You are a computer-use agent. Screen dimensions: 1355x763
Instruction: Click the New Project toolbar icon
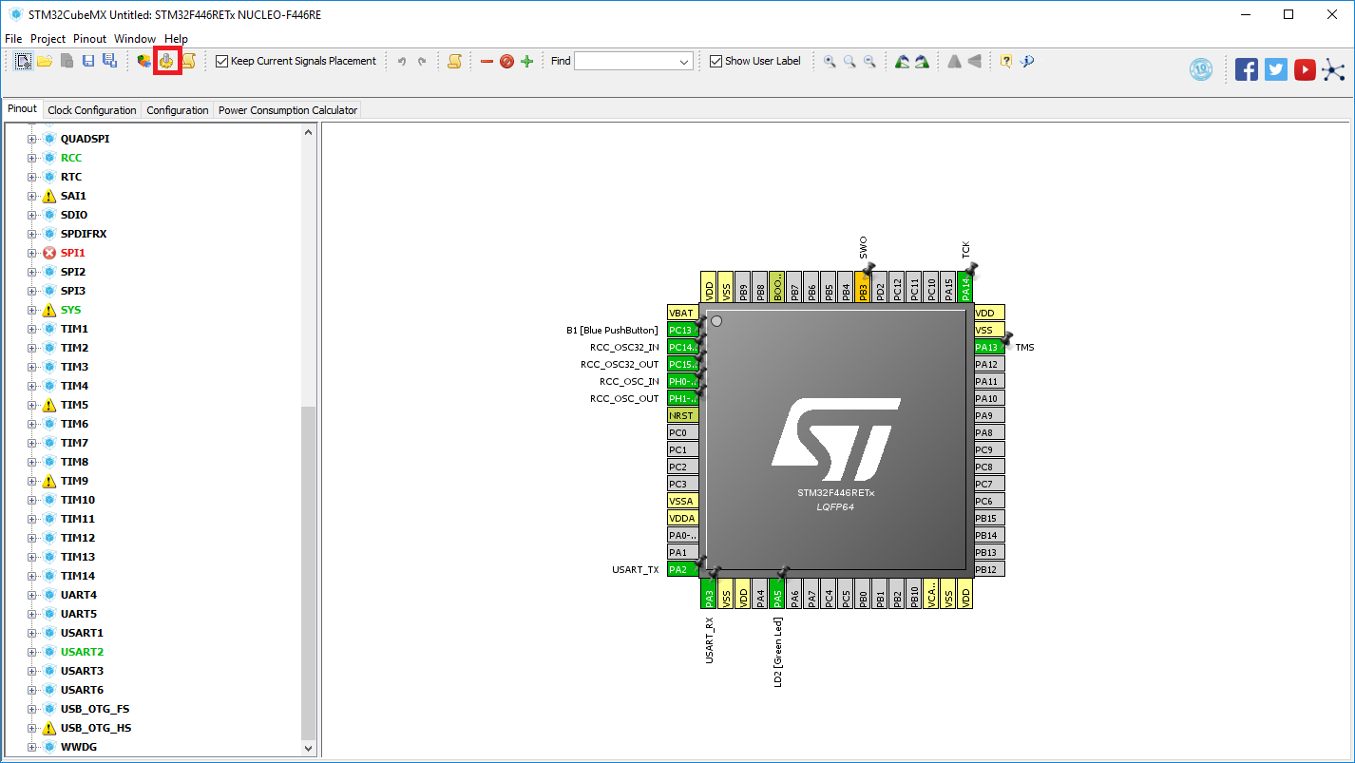coord(23,61)
